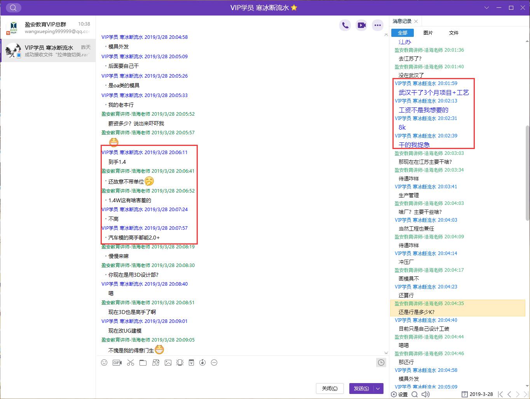Open the GIF hot picture panel
This screenshot has width=530, height=399.
pos(117,363)
